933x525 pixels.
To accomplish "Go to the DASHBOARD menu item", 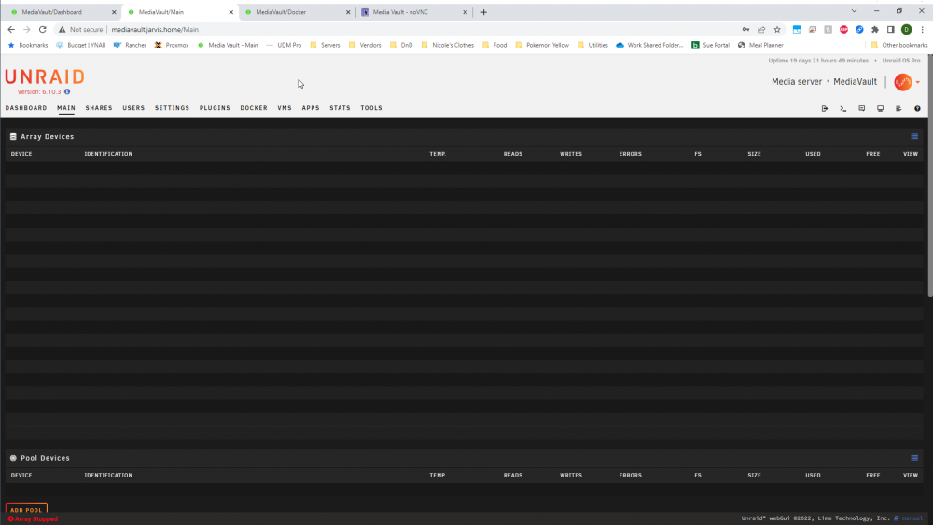I will [26, 108].
